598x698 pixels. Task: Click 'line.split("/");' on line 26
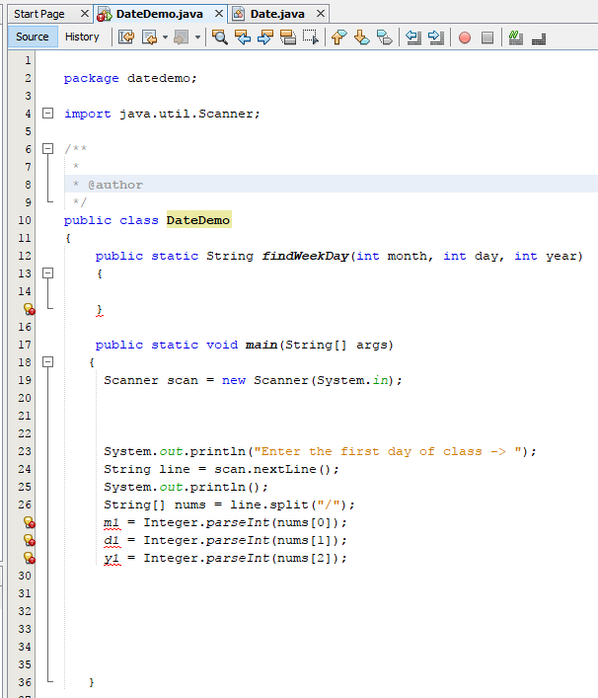point(292,504)
